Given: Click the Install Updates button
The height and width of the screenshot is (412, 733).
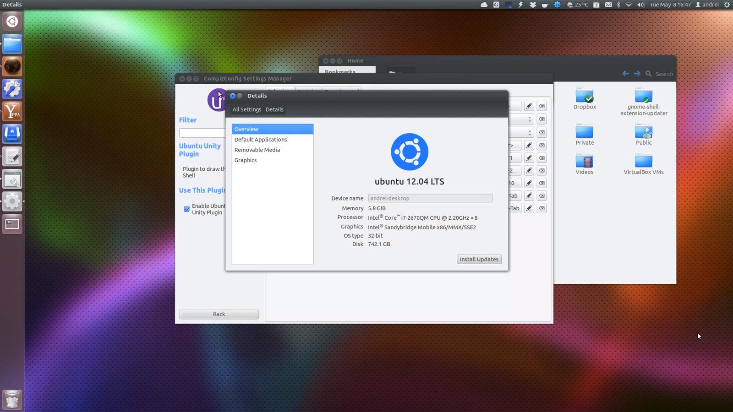Looking at the screenshot, I should pyautogui.click(x=479, y=259).
